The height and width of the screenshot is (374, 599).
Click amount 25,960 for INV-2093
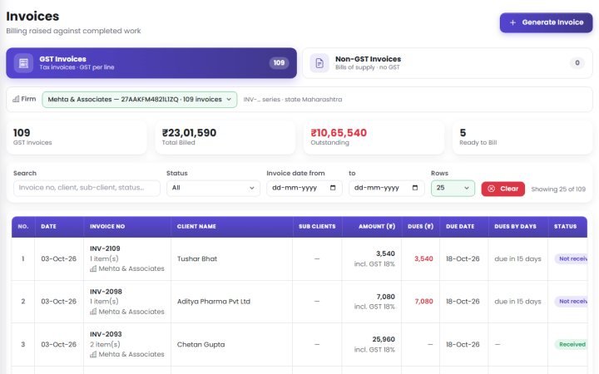point(384,339)
